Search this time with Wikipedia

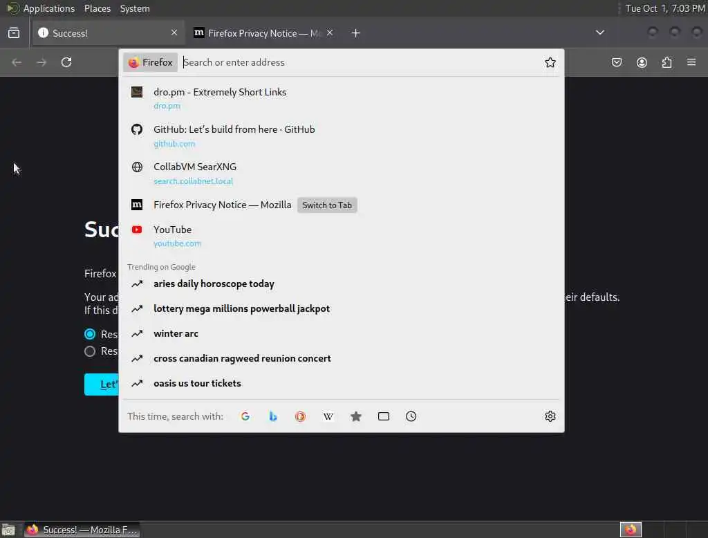(328, 416)
